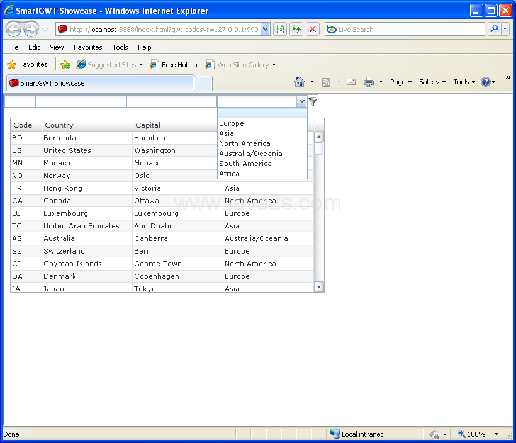Image resolution: width=516 pixels, height=443 pixels.
Task: Click the Favorites star button
Action: 27,65
